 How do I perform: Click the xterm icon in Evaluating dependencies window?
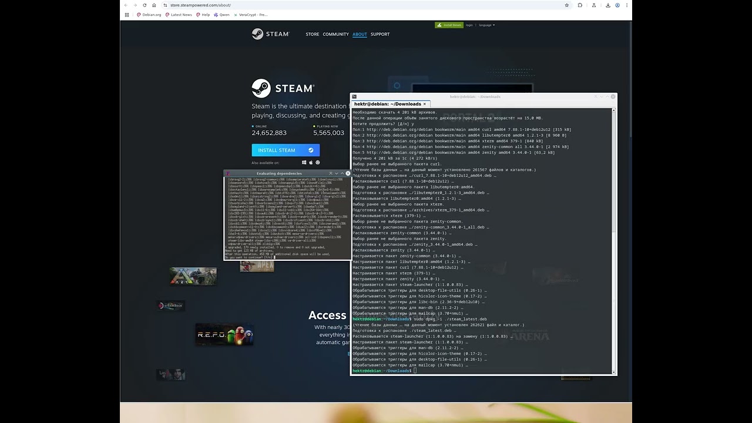(x=227, y=173)
